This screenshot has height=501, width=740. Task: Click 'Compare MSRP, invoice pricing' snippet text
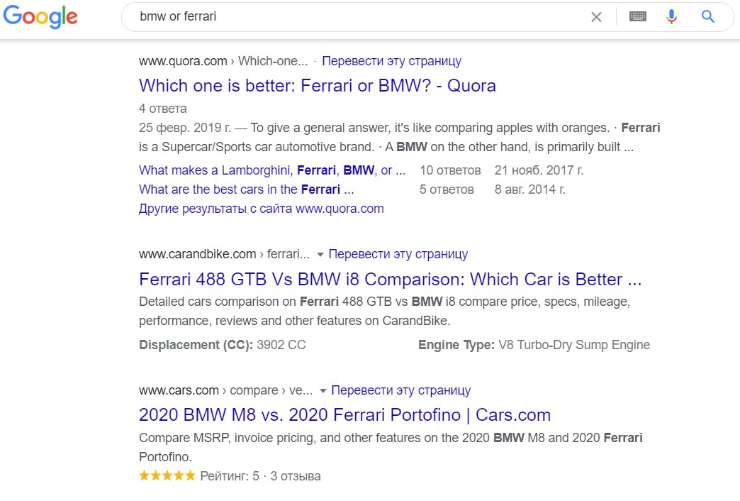point(391,447)
